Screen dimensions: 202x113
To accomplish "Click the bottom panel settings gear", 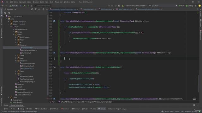I will [194, 105].
